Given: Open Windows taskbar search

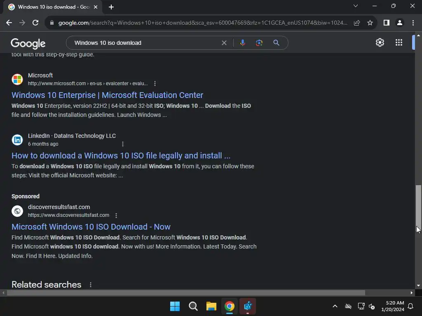Looking at the screenshot, I should (193, 306).
